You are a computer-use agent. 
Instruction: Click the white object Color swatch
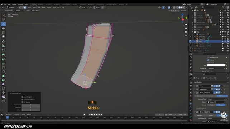216,65
